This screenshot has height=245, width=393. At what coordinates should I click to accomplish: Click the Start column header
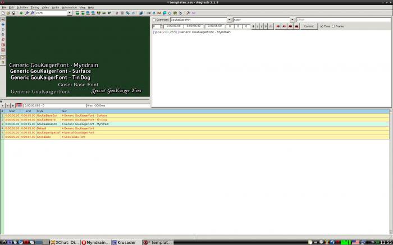[x=12, y=111]
